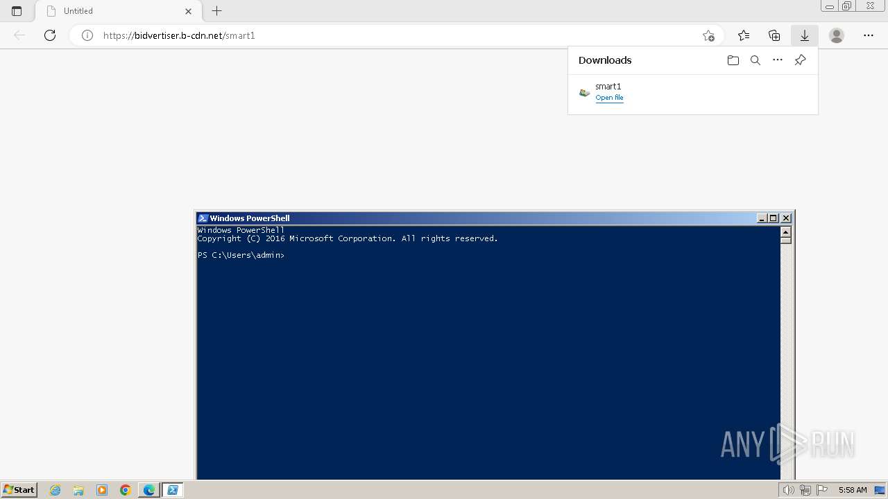Open the Favorites list icon
This screenshot has width=888, height=499.
(x=744, y=35)
